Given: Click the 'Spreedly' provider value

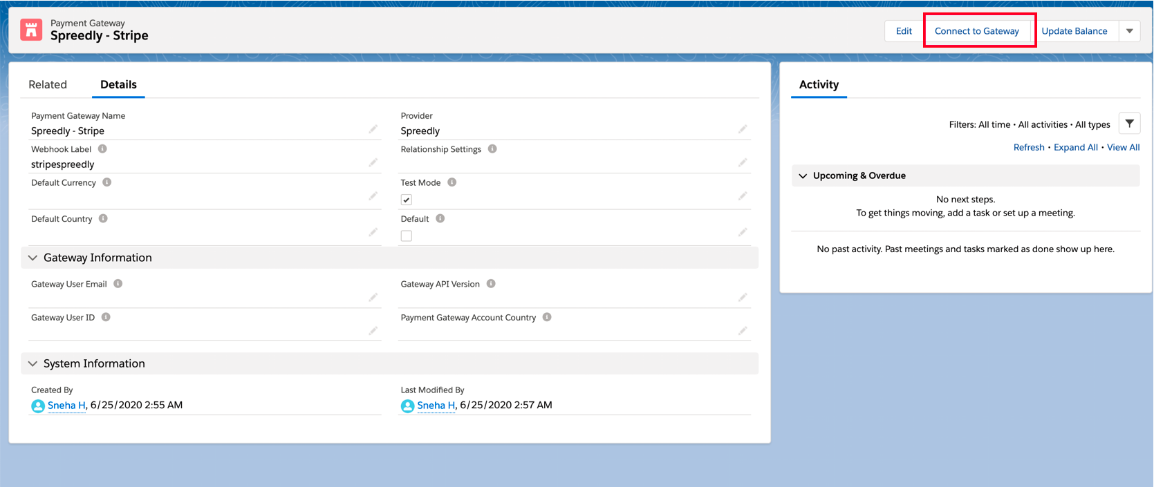Looking at the screenshot, I should [x=420, y=131].
